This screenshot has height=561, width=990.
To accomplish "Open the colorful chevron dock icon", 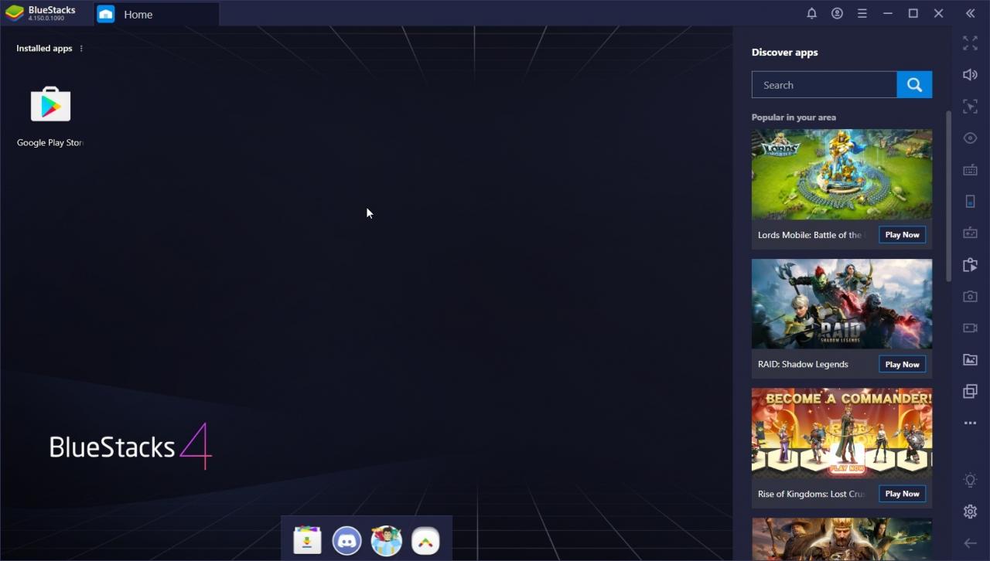I will tap(425, 540).
